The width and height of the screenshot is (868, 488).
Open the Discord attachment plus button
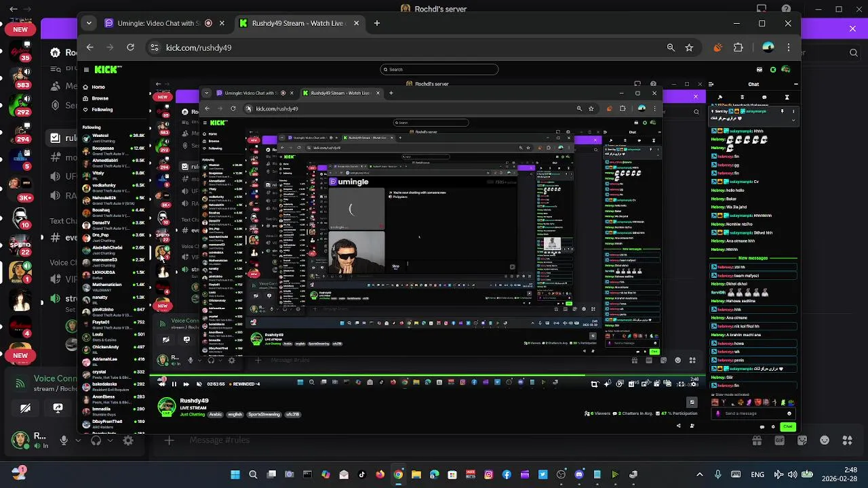169,440
